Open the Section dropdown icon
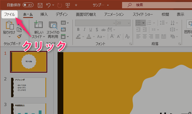Screen dimensions: 192x114 [x=65, y=36]
